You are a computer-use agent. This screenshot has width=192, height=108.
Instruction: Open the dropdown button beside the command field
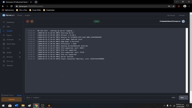(183, 97)
